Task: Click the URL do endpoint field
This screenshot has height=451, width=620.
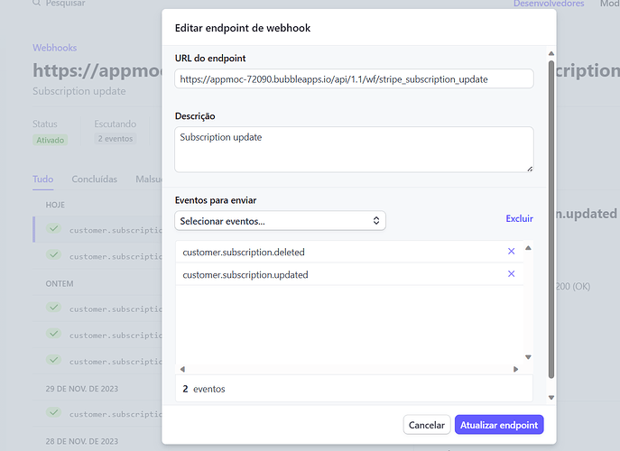Action: tap(354, 79)
